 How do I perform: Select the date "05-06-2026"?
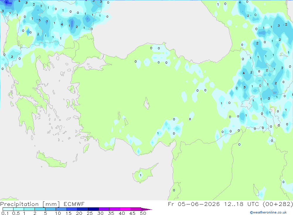click(199, 204)
